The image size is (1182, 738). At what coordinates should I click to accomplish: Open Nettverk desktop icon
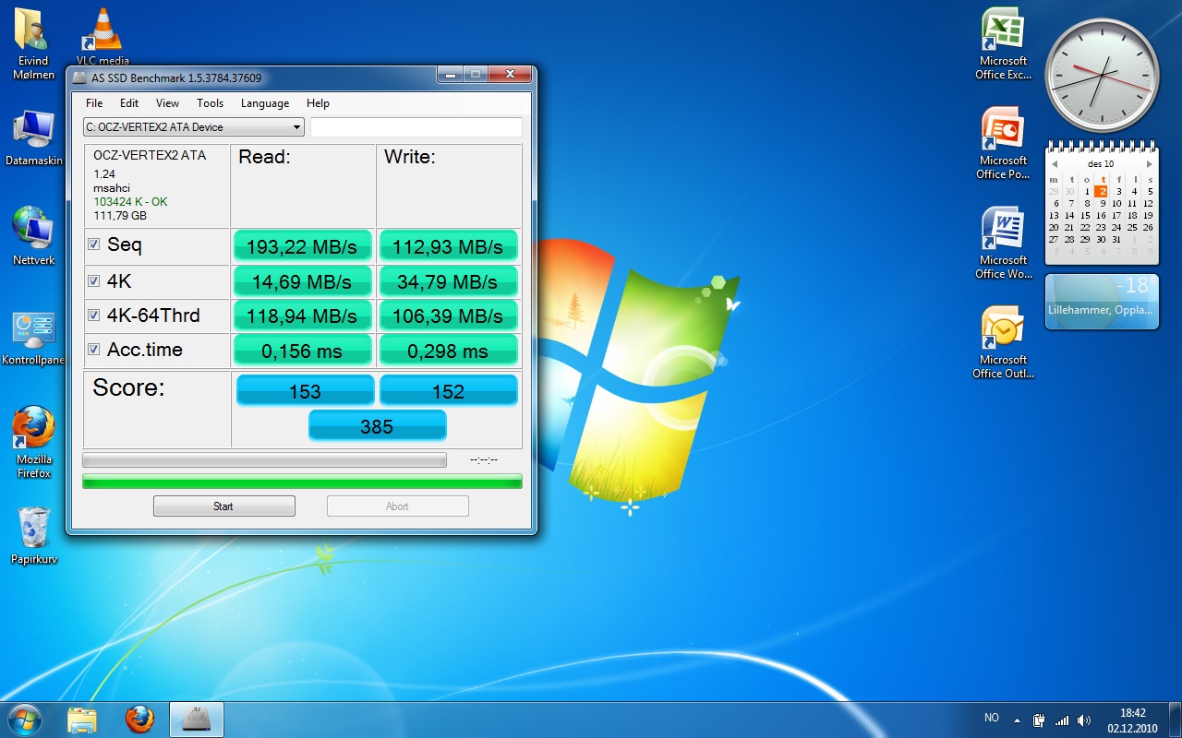(33, 236)
